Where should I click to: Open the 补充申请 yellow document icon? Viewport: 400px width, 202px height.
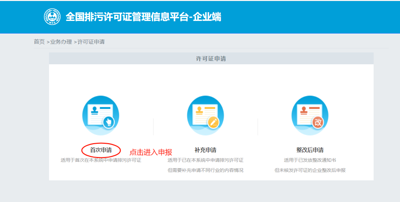click(x=205, y=115)
